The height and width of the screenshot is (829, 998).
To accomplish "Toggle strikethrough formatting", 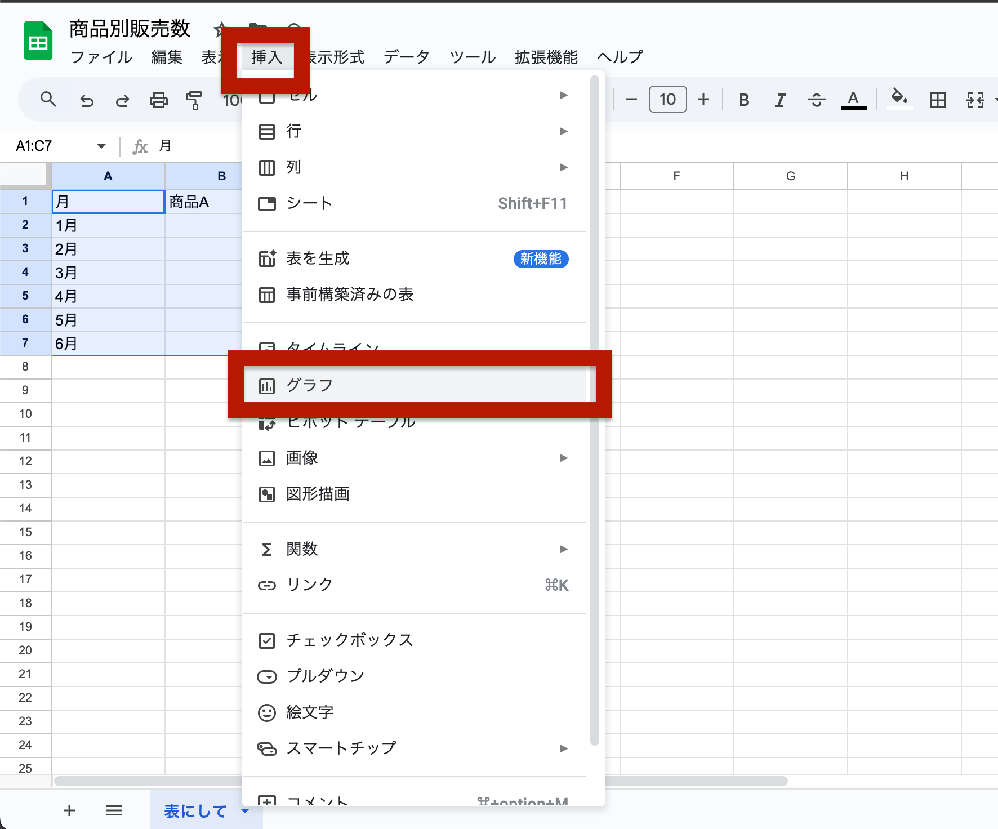I will pyautogui.click(x=816, y=100).
